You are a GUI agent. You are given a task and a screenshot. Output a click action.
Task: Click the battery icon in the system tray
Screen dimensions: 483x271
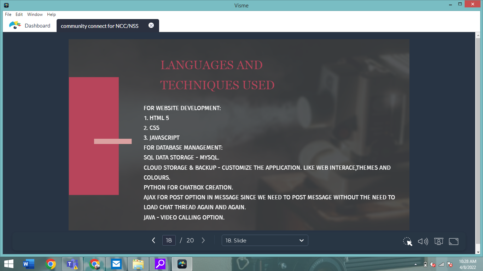pos(425,264)
